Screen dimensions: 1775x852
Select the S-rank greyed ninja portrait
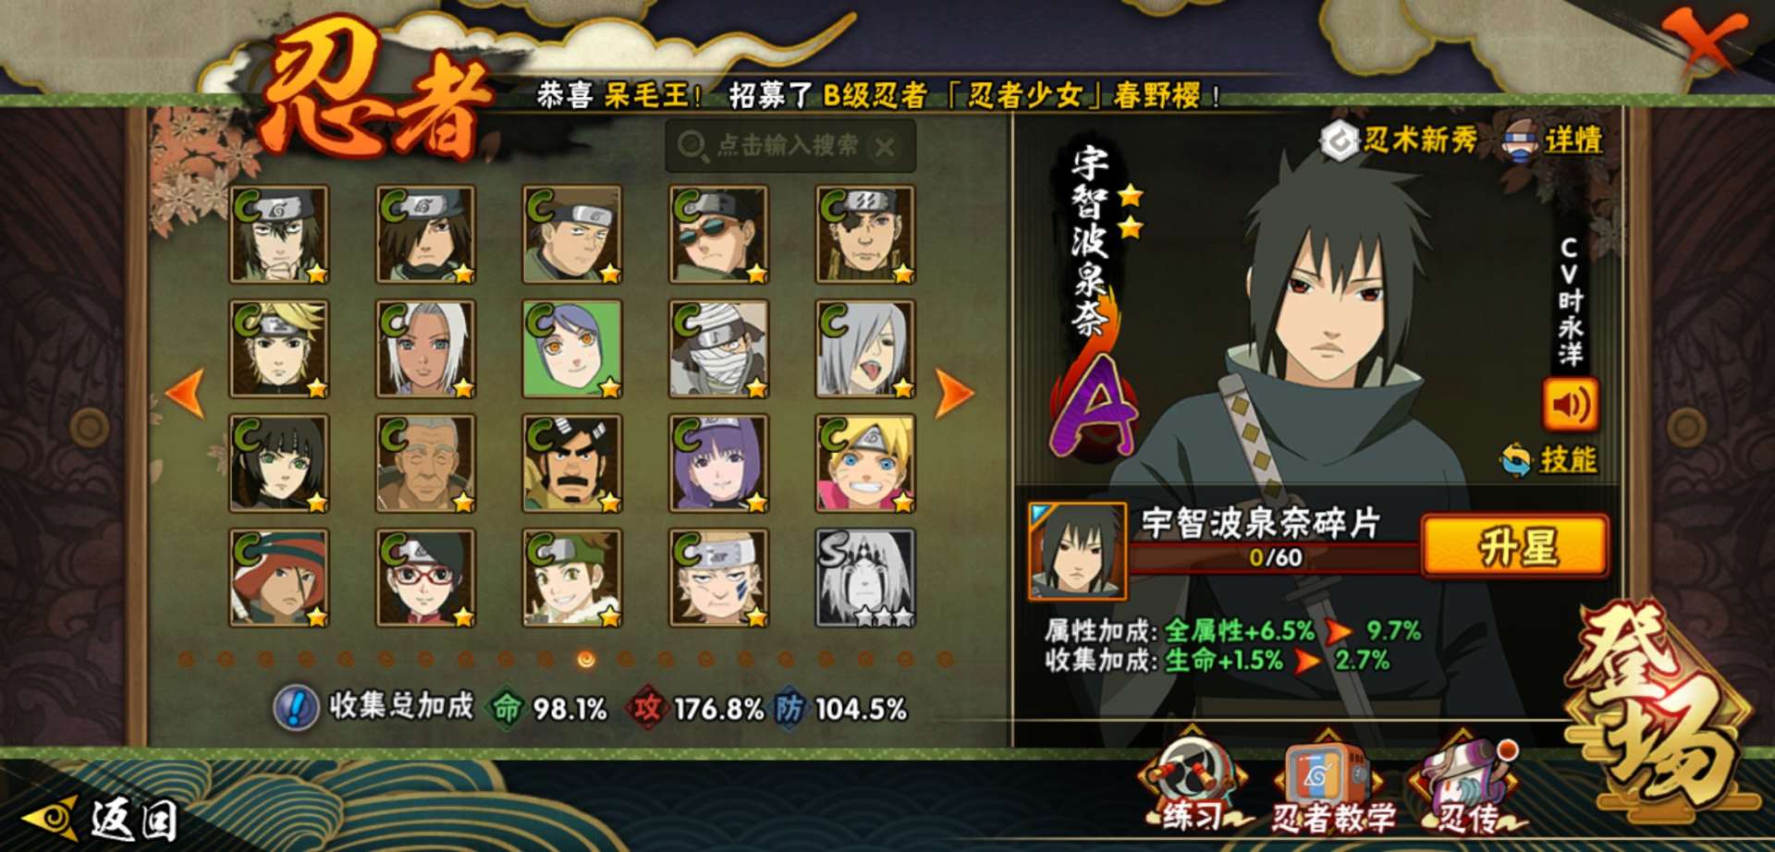pyautogui.click(x=865, y=578)
